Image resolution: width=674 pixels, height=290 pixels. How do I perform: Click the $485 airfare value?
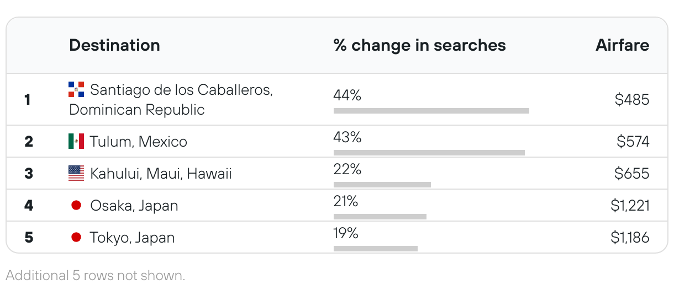[x=632, y=100]
